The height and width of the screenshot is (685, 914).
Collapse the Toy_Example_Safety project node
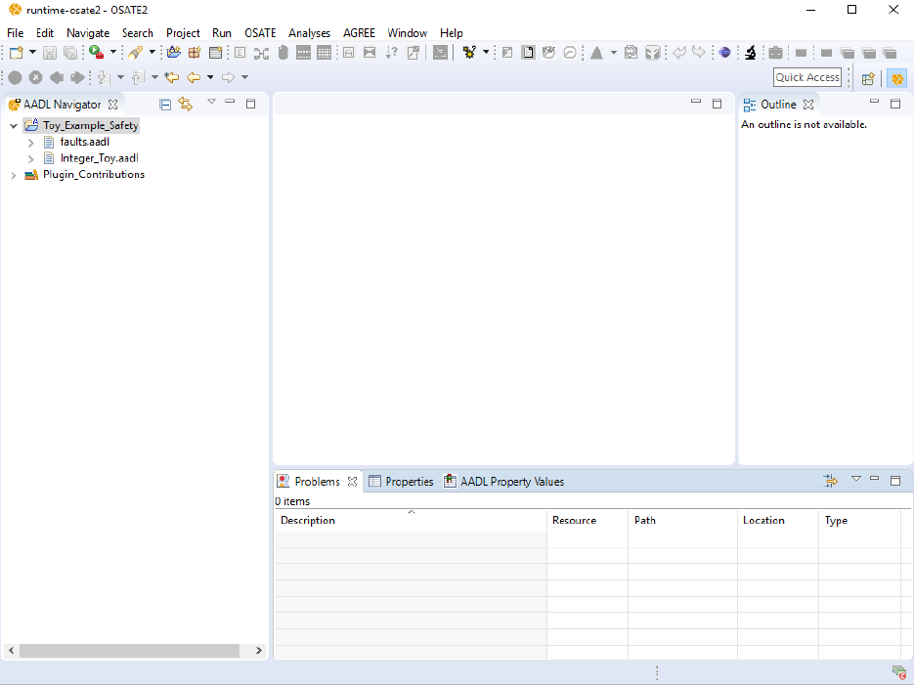pos(14,126)
